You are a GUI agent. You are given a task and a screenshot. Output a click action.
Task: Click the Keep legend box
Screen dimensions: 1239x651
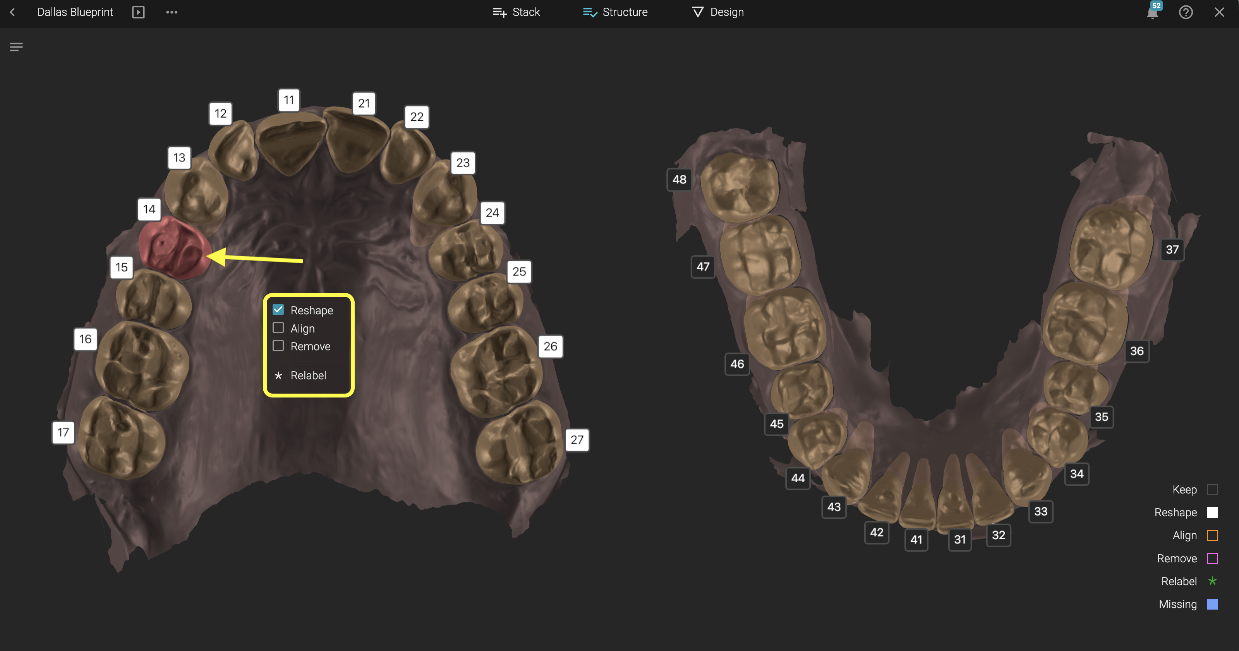1212,490
